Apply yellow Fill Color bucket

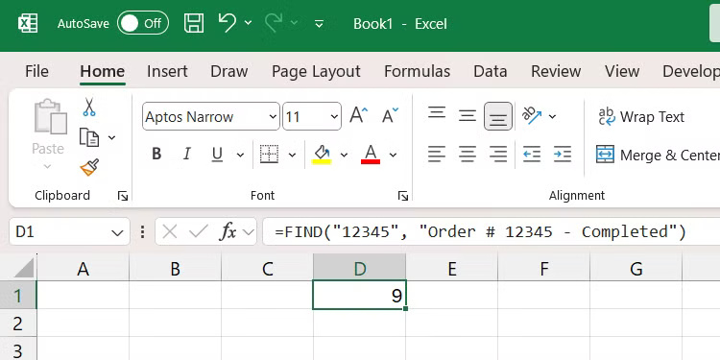click(322, 155)
